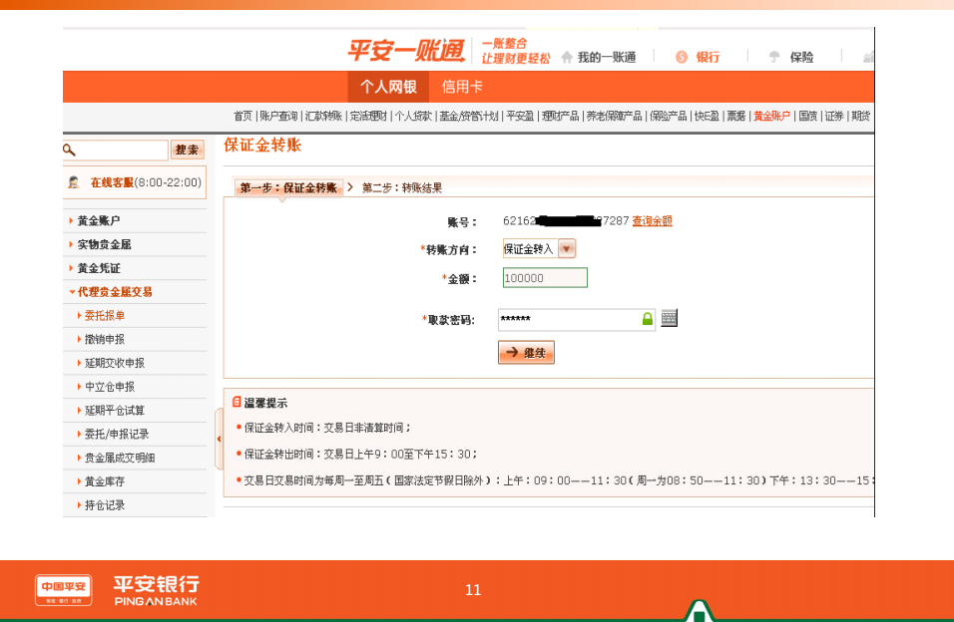Open the 转账方向 dropdown showing 保证金转入
Screen dimensions: 954x622
pyautogui.click(x=567, y=248)
